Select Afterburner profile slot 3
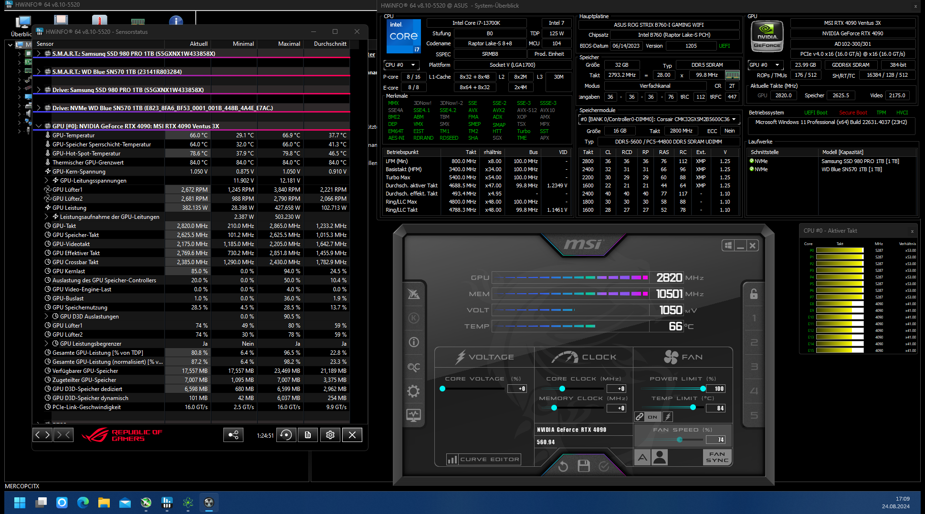 (x=754, y=367)
